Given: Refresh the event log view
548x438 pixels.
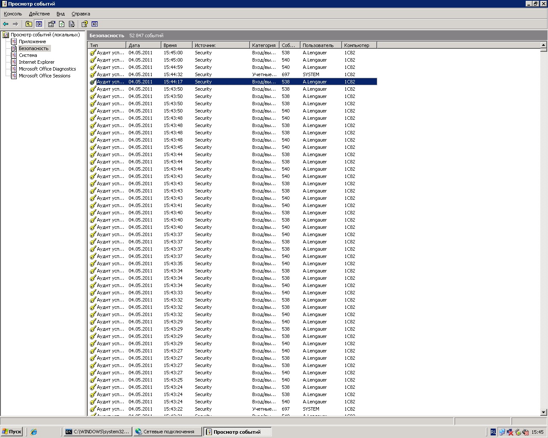Looking at the screenshot, I should coord(62,24).
